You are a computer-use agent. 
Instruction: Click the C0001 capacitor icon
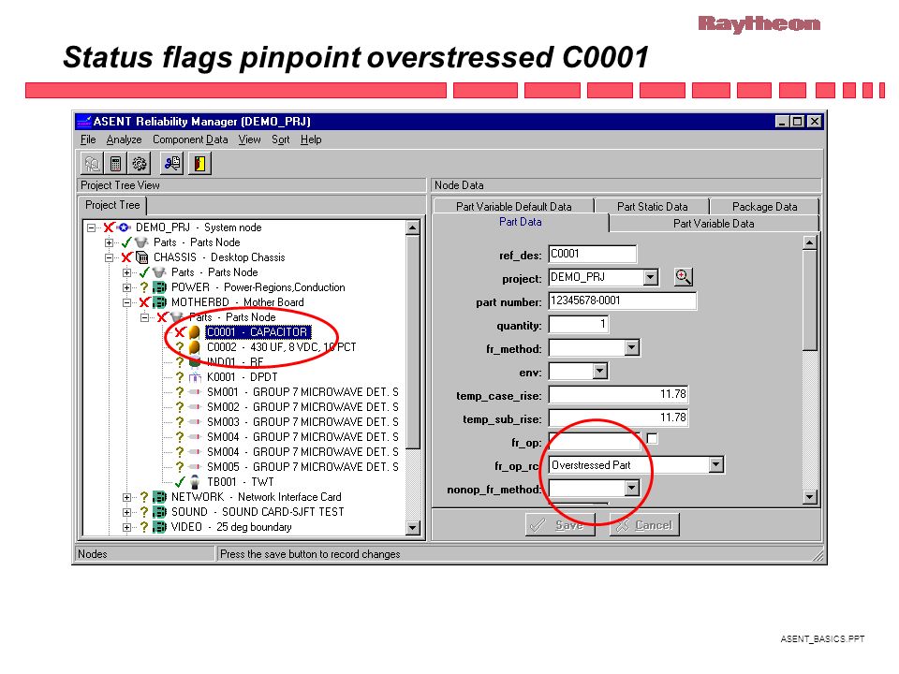tap(195, 332)
